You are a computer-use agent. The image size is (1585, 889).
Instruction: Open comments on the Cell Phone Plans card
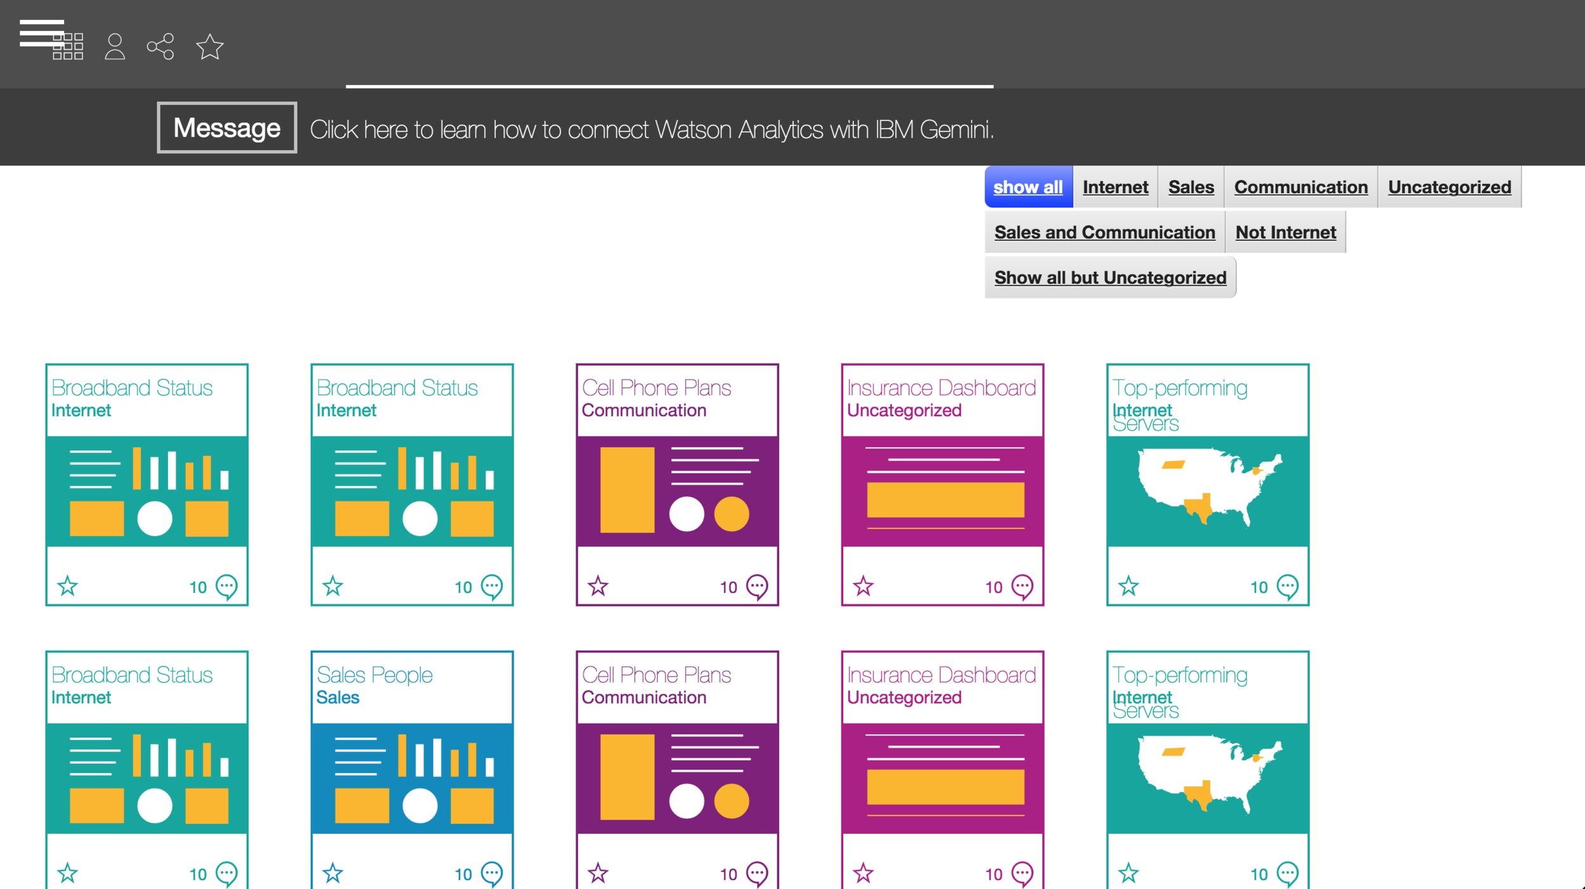pyautogui.click(x=756, y=586)
